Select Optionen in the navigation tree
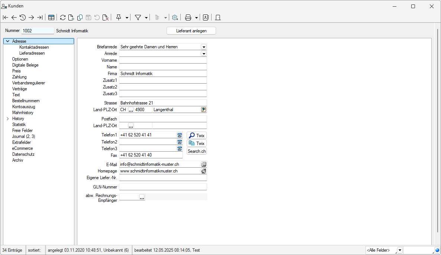 tap(20, 59)
